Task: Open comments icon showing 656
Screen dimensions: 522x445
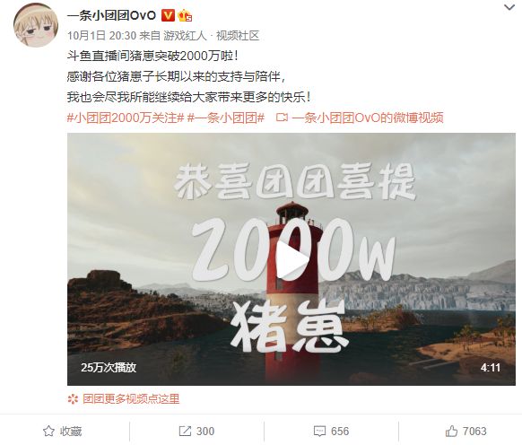Action: tap(319, 432)
